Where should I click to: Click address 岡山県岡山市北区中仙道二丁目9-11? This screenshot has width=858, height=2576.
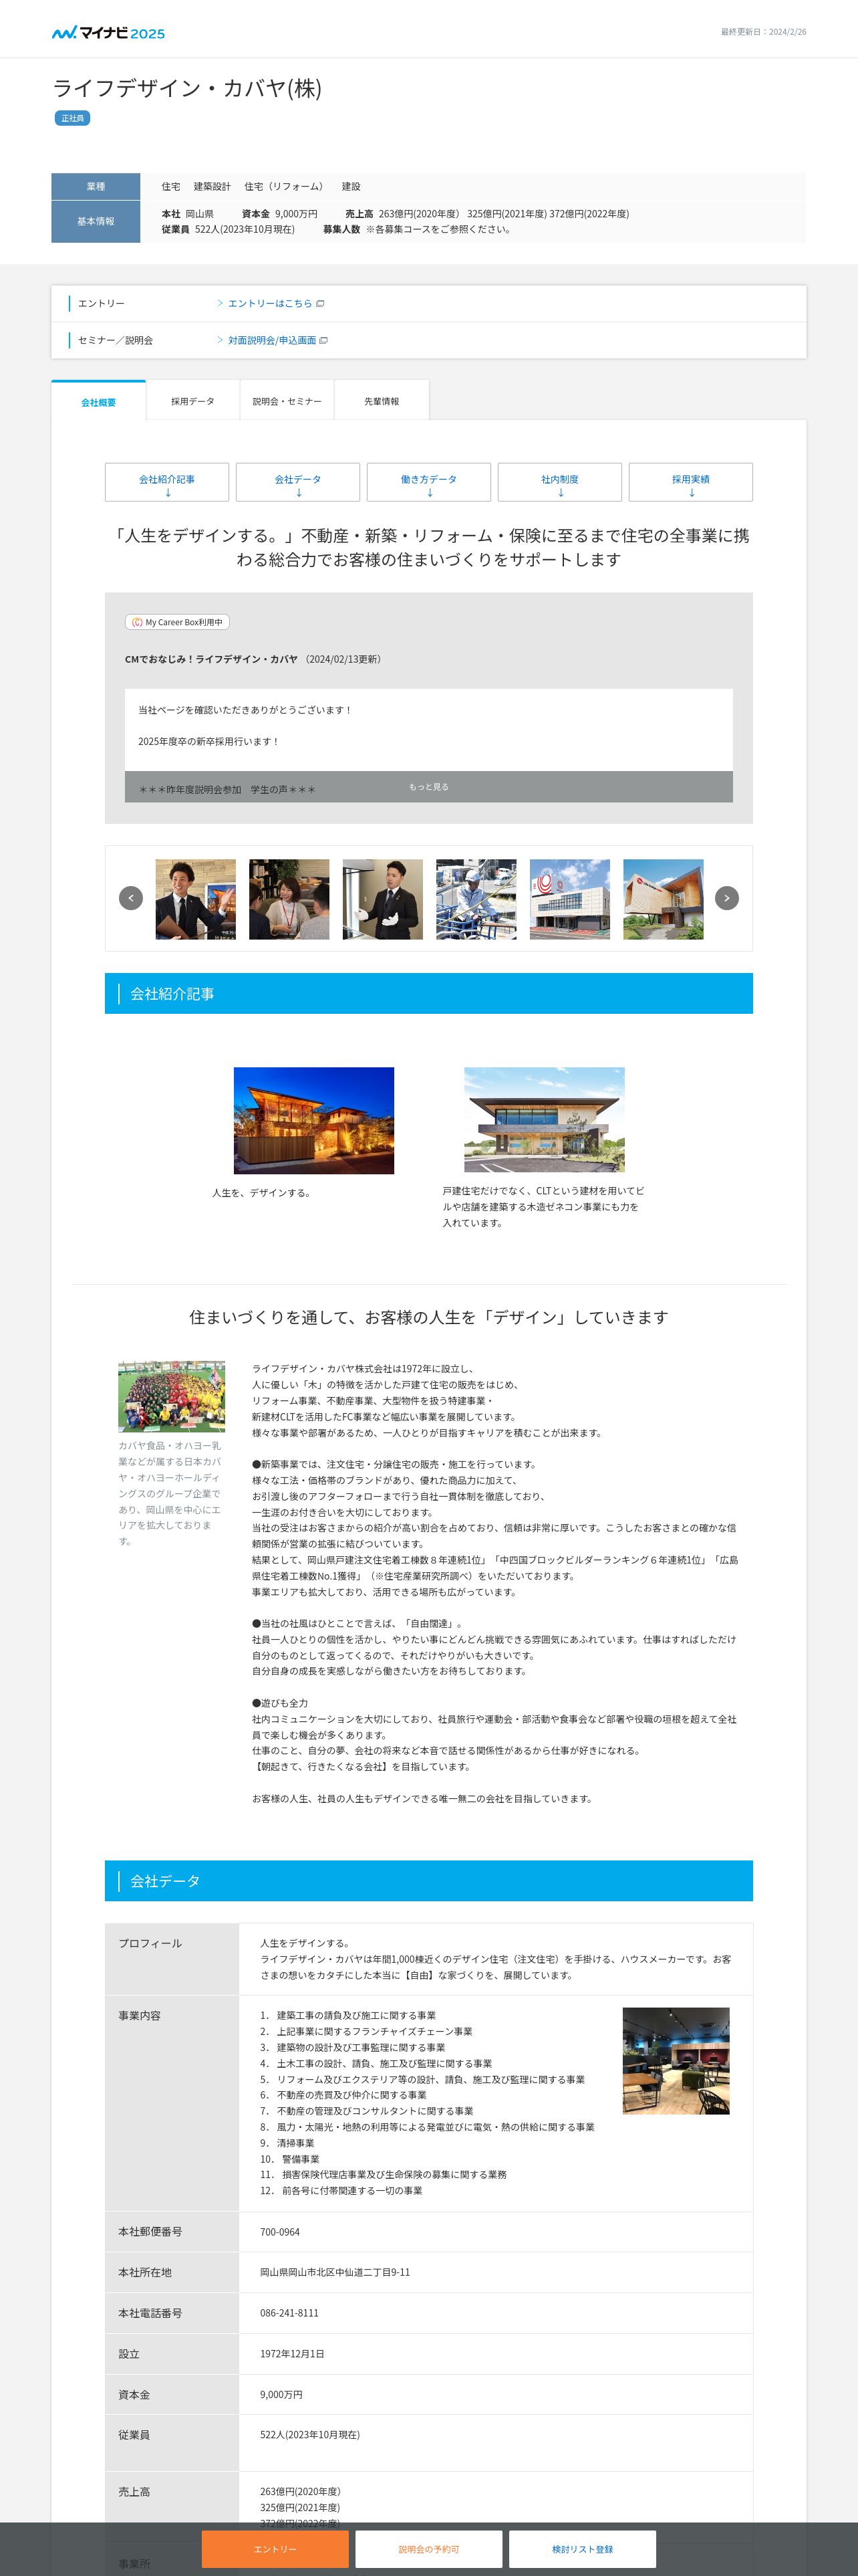(x=335, y=2272)
